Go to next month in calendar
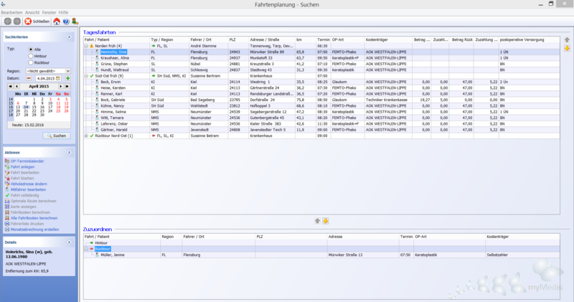 click(x=61, y=86)
